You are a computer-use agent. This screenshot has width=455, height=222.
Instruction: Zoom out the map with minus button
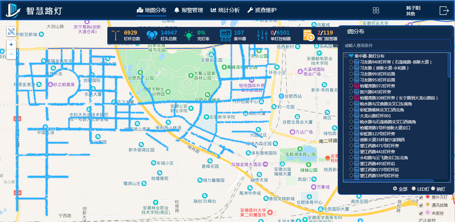tap(11, 54)
